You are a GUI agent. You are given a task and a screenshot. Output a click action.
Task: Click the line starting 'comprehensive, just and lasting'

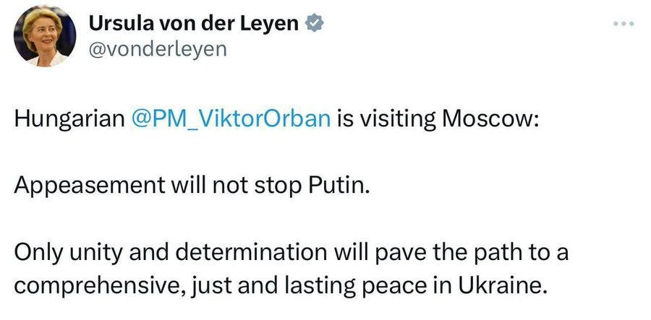point(278,287)
